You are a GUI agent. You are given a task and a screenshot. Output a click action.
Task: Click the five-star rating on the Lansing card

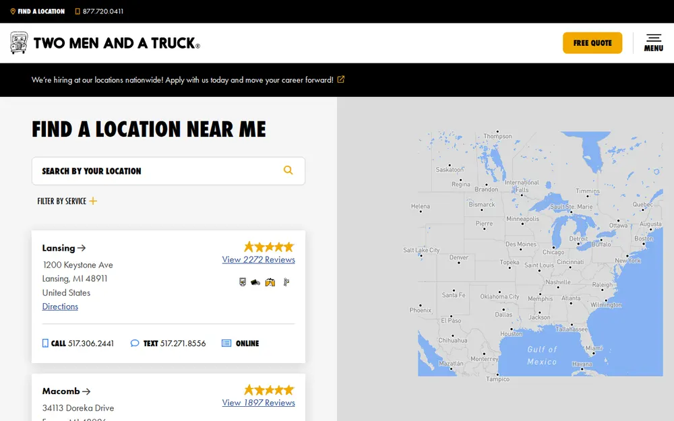coord(269,247)
